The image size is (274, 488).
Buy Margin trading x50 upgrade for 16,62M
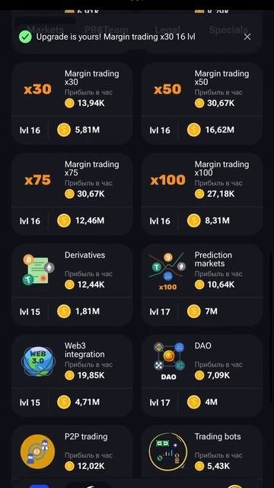pyautogui.click(x=202, y=130)
